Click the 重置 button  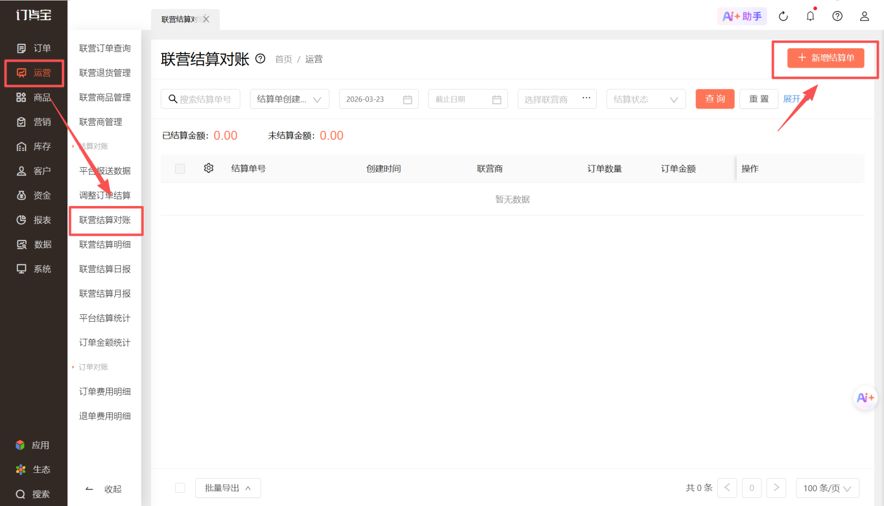click(759, 99)
